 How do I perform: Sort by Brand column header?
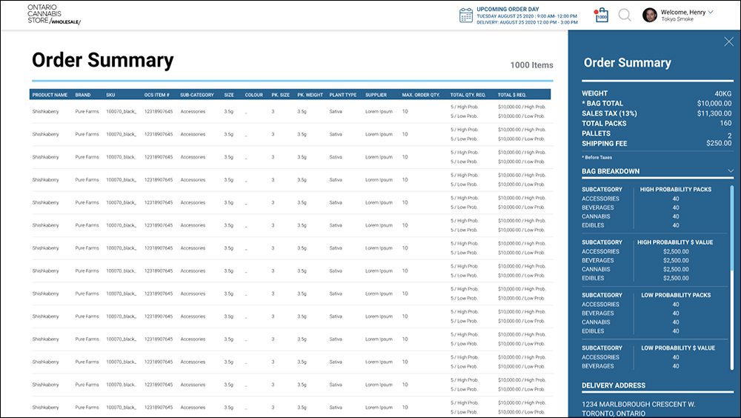point(83,95)
